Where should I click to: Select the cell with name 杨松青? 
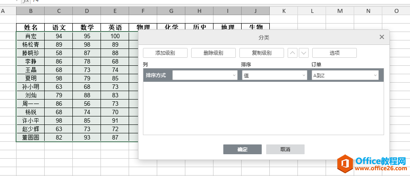click(30, 44)
